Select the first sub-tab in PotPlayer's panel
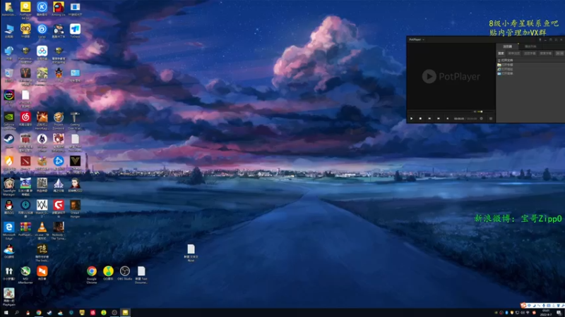Image resolution: width=565 pixels, height=317 pixels. click(501, 54)
